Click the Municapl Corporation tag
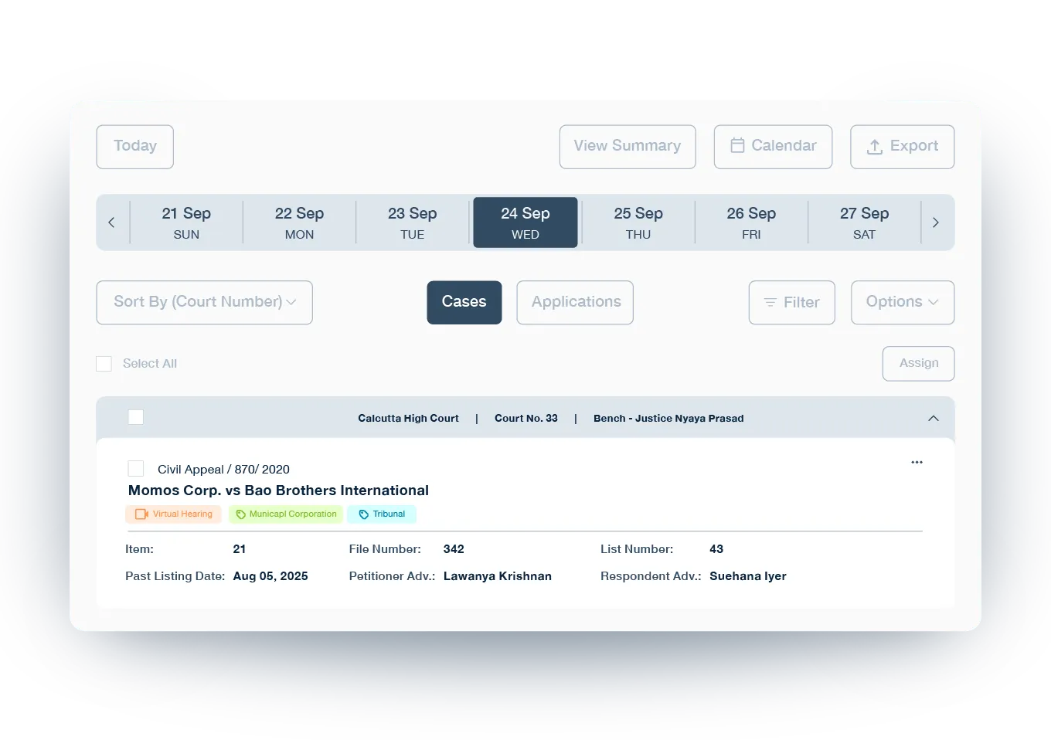Viewport: 1051px width, 740px height. 286,514
